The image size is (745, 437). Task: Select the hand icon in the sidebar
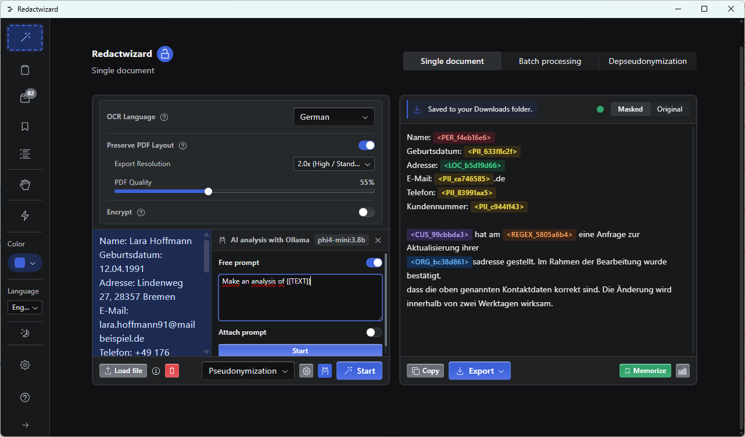(x=25, y=185)
